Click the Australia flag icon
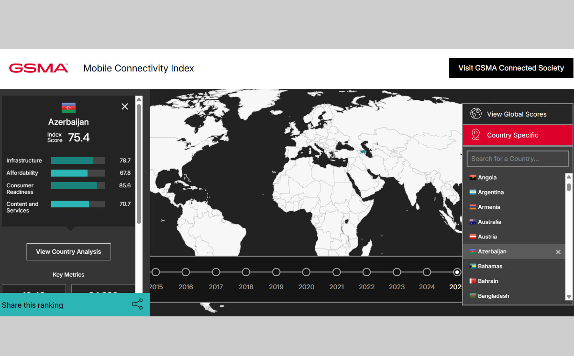The width and height of the screenshot is (574, 356). tap(473, 222)
